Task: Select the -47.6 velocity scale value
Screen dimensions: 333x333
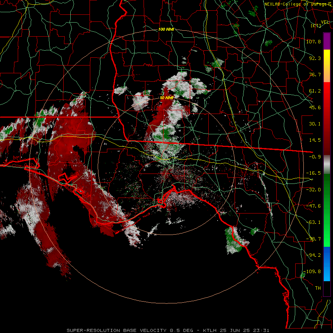Action: point(313,206)
